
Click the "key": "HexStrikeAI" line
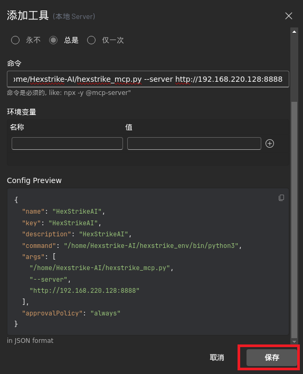tap(62, 223)
